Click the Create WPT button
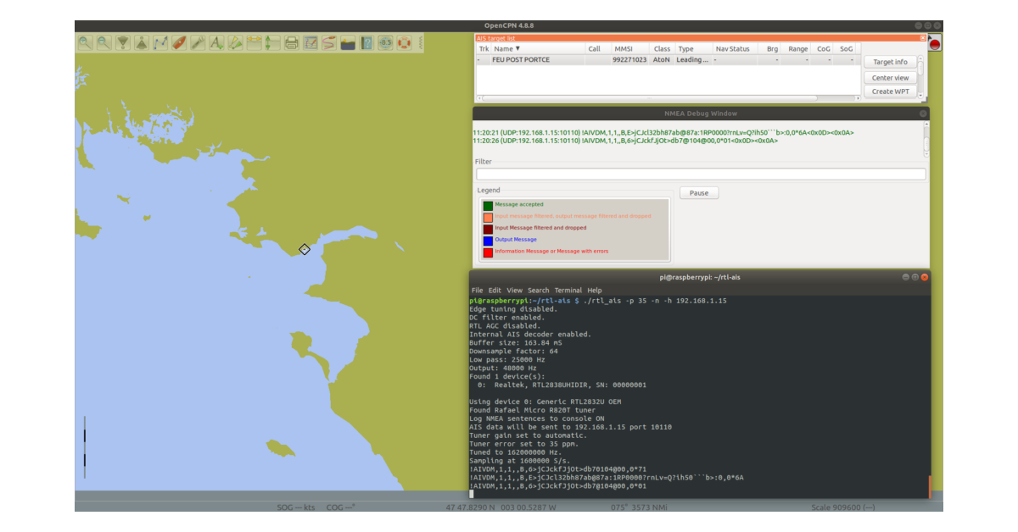The height and width of the screenshot is (532, 1018). [890, 91]
